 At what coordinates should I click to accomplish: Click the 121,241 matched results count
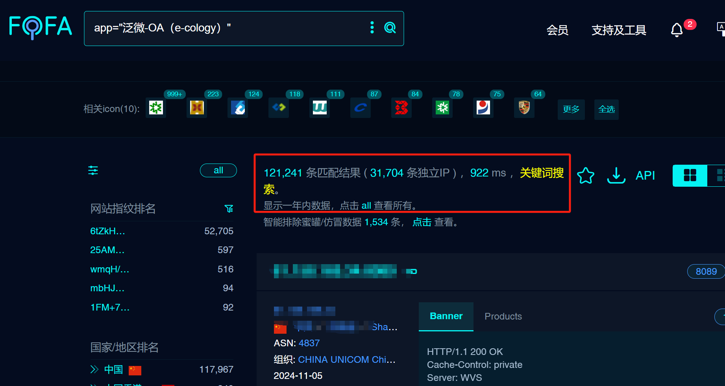pyautogui.click(x=283, y=173)
